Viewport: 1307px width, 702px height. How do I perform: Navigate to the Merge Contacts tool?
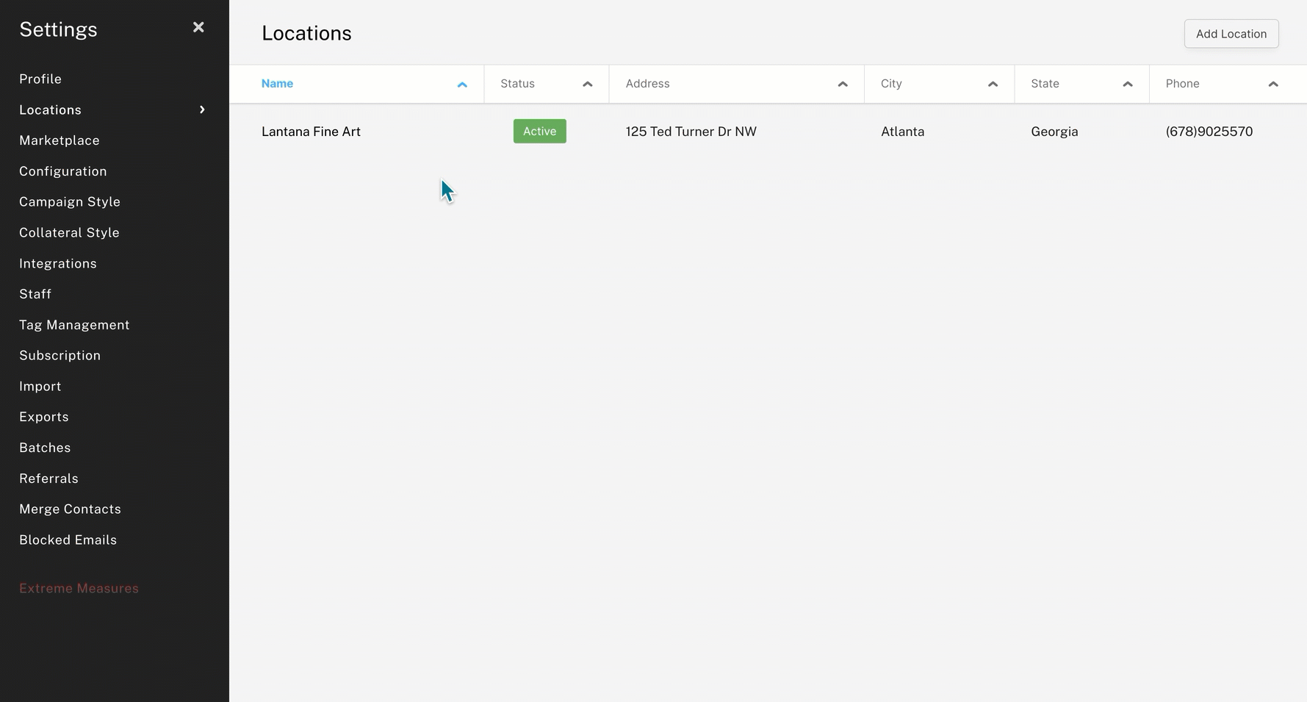pyautogui.click(x=70, y=508)
